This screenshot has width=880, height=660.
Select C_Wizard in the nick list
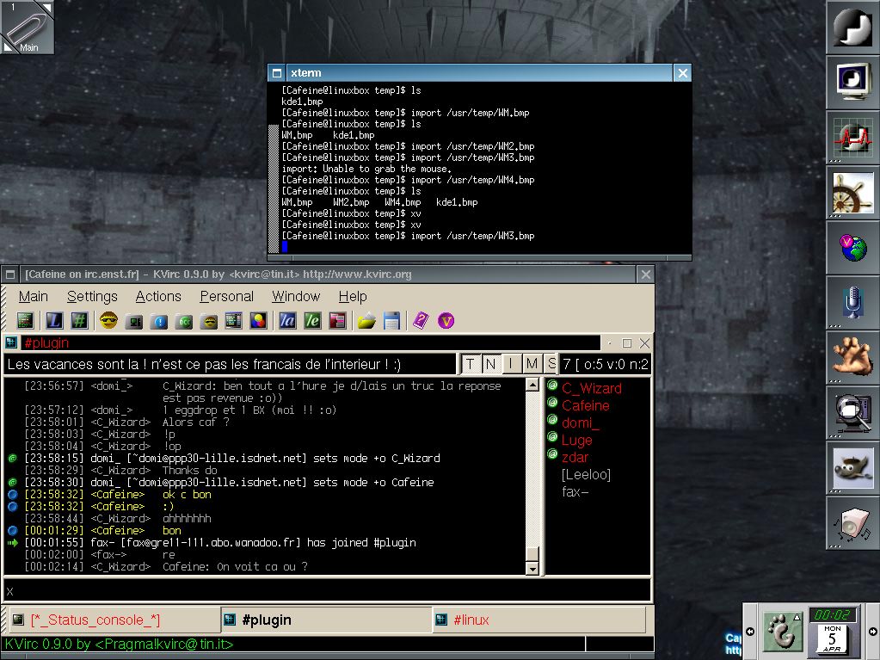[x=592, y=388]
